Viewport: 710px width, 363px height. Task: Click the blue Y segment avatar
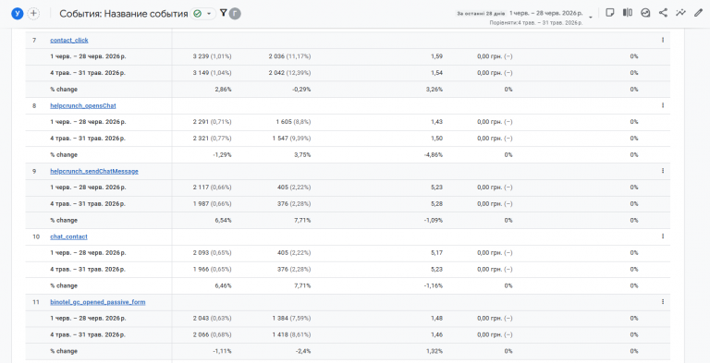(x=18, y=14)
